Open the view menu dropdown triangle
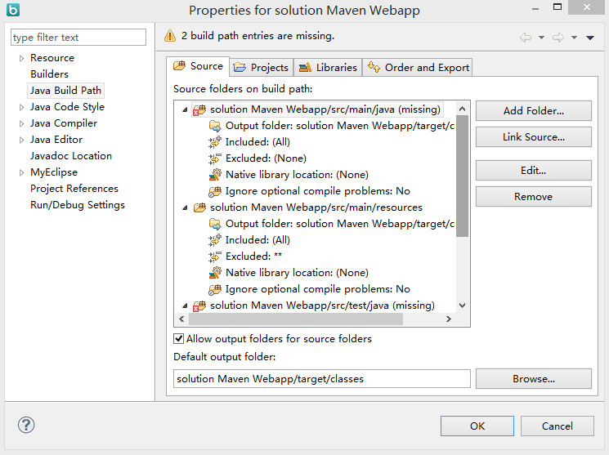609x455 pixels. pos(590,38)
